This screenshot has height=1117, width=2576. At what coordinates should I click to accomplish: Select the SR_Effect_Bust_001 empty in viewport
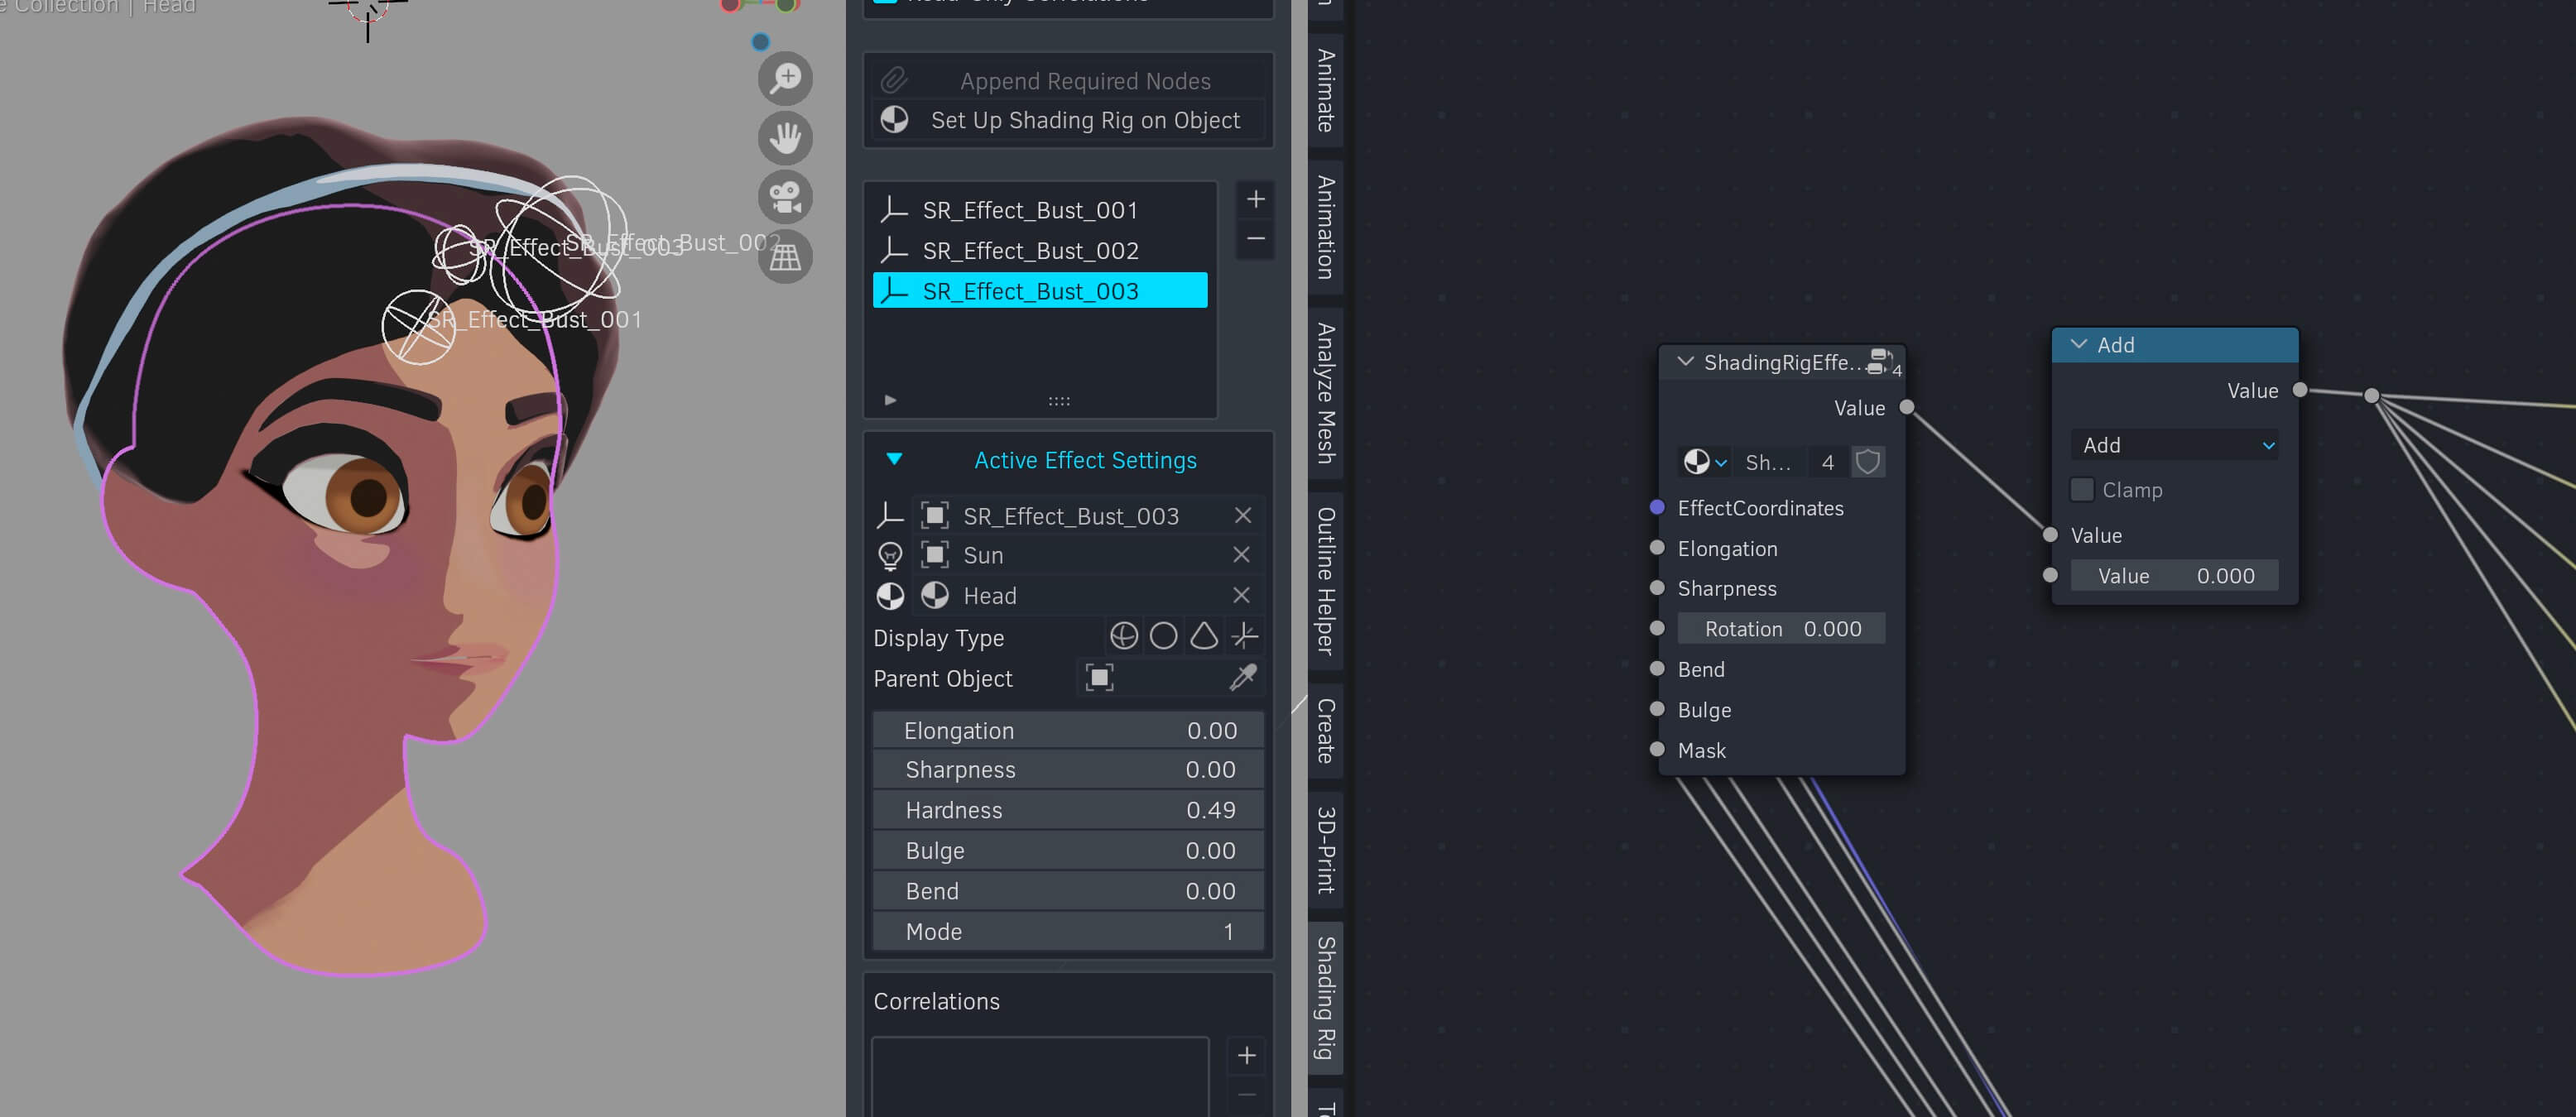[418, 326]
